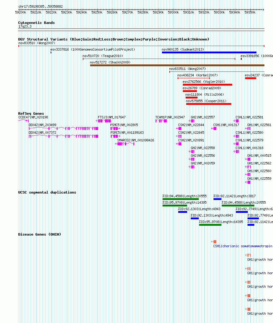Screen dimensions: 273x323
Task: Click the RefSeq Genes track heading
Action: click(x=31, y=113)
